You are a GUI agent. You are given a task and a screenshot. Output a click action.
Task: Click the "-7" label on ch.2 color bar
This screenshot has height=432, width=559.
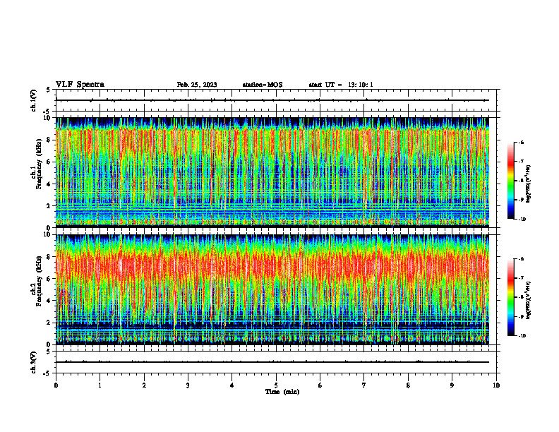(x=520, y=278)
